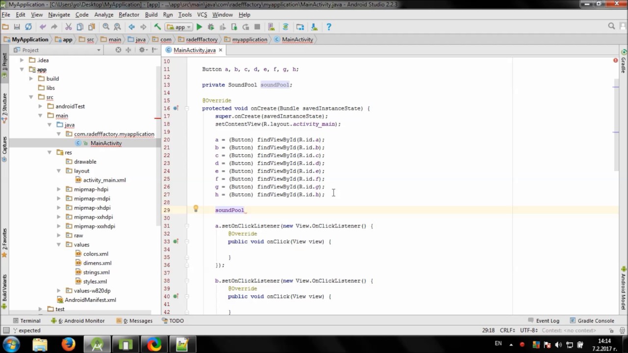Debug the app with the bug icon
Screen dimensions: 628x353
211,27
